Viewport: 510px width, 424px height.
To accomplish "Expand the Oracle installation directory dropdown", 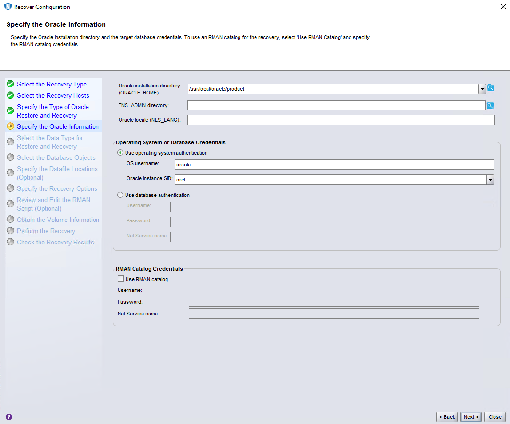I will coord(482,89).
